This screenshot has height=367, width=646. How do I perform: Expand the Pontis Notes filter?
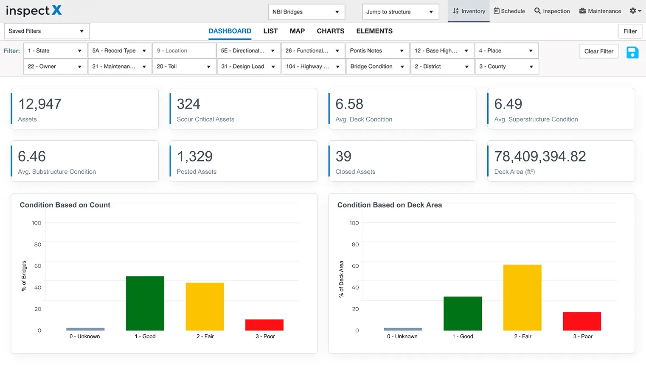(x=377, y=50)
